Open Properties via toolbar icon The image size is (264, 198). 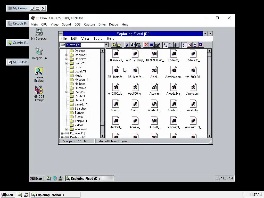point(158,45)
